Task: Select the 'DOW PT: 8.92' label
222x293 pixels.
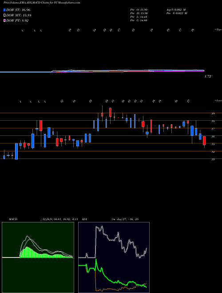Action: (17, 20)
